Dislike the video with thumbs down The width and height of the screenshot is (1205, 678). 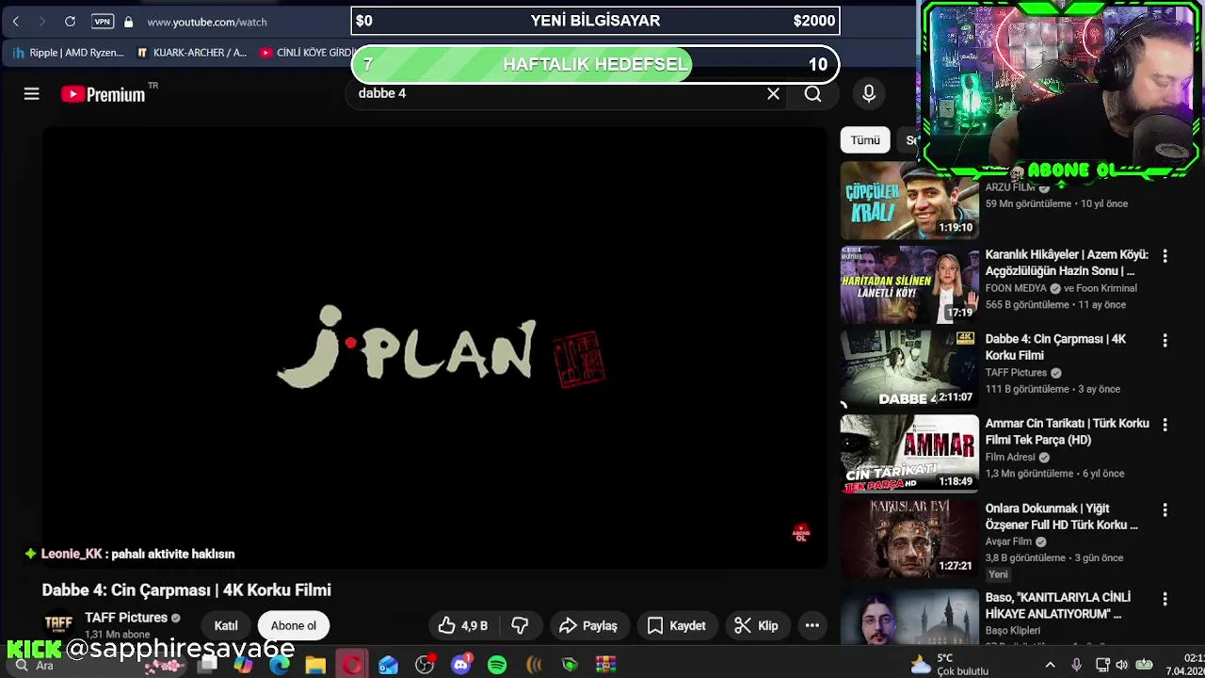(520, 625)
